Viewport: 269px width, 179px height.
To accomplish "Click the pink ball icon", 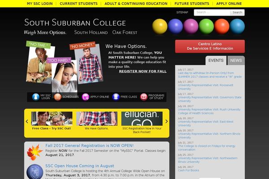I will click(x=191, y=26).
